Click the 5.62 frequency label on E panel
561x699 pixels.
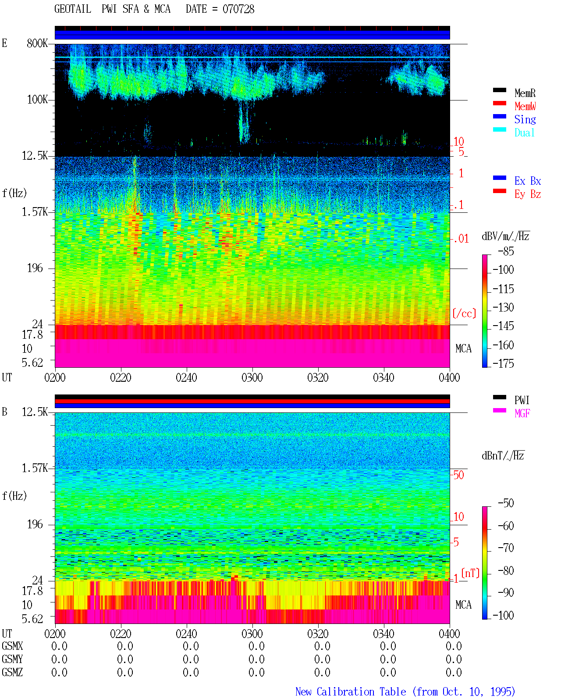click(32, 362)
